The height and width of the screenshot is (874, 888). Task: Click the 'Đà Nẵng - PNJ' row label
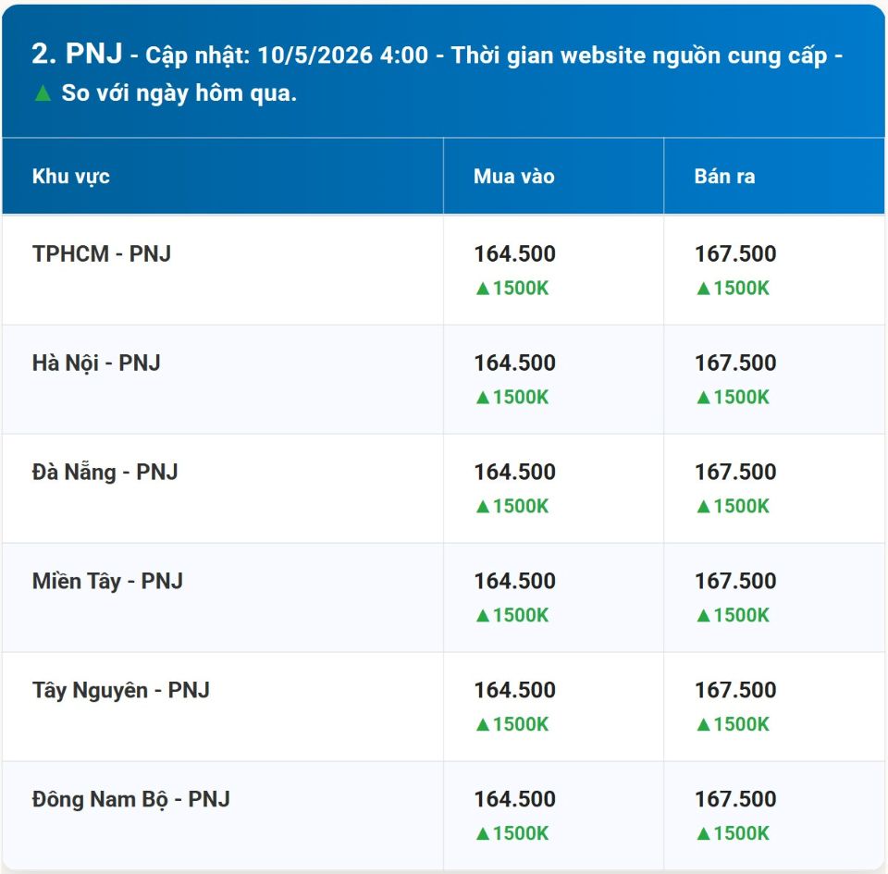(105, 472)
